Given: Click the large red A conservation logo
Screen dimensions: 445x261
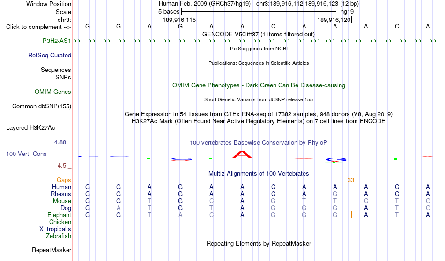Looking at the screenshot, I should [242, 155].
